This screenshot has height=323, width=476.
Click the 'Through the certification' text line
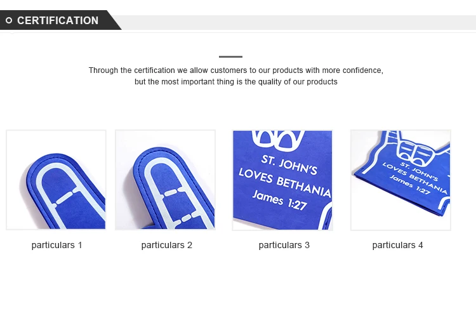(235, 70)
